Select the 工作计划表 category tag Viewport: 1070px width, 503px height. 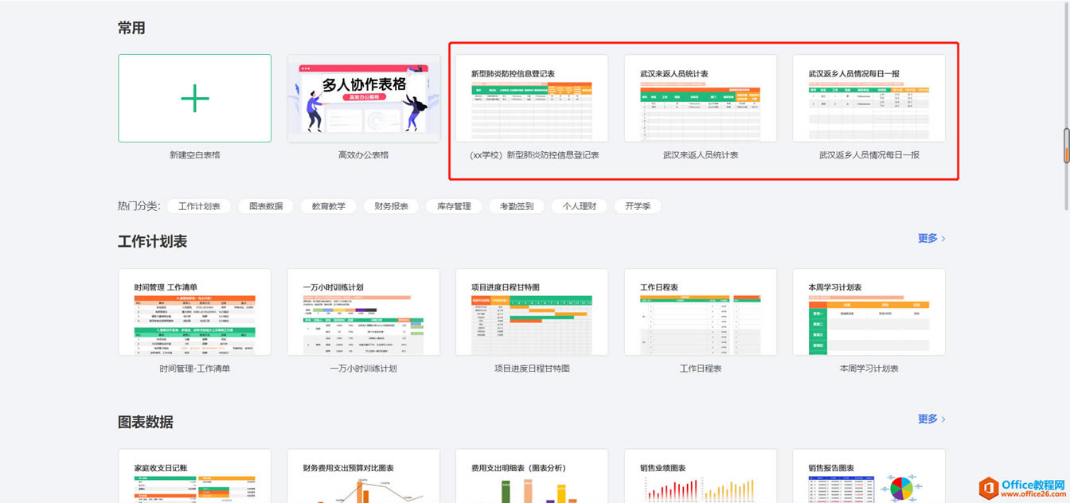pos(199,206)
